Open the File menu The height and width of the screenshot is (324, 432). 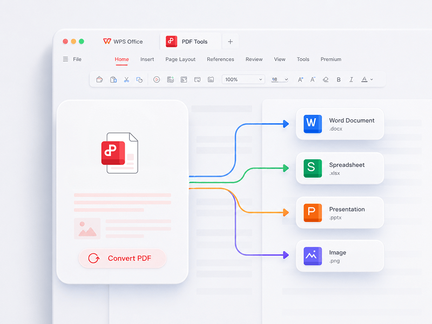coord(77,59)
